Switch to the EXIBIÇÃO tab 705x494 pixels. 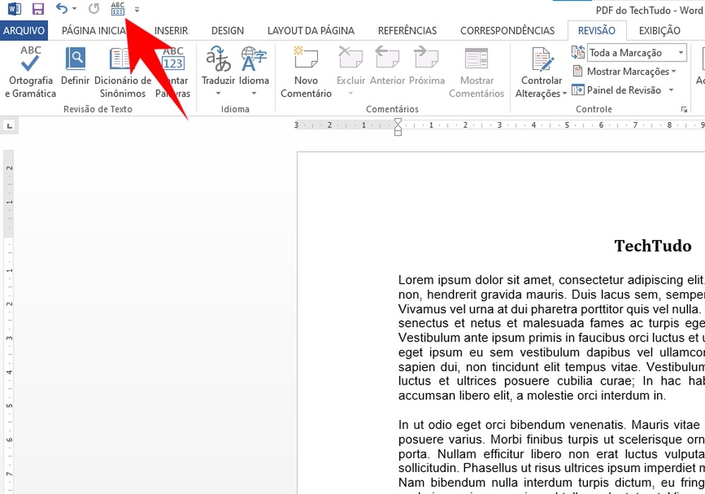pyautogui.click(x=659, y=30)
